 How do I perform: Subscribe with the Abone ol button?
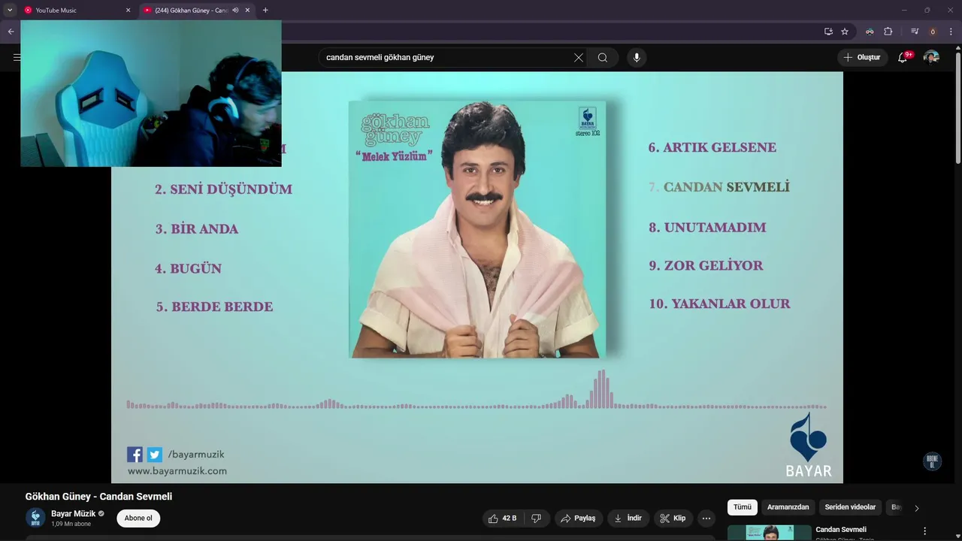(x=138, y=518)
